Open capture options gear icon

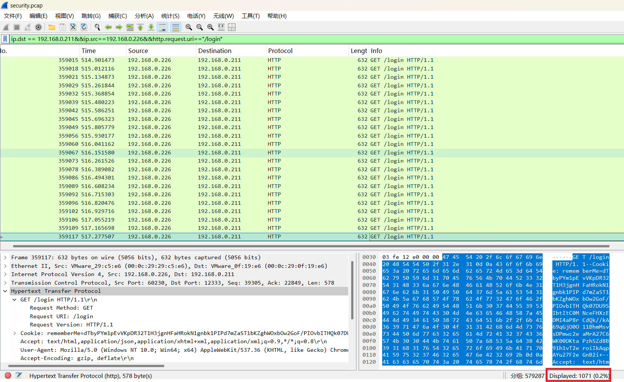pyautogui.click(x=38, y=27)
